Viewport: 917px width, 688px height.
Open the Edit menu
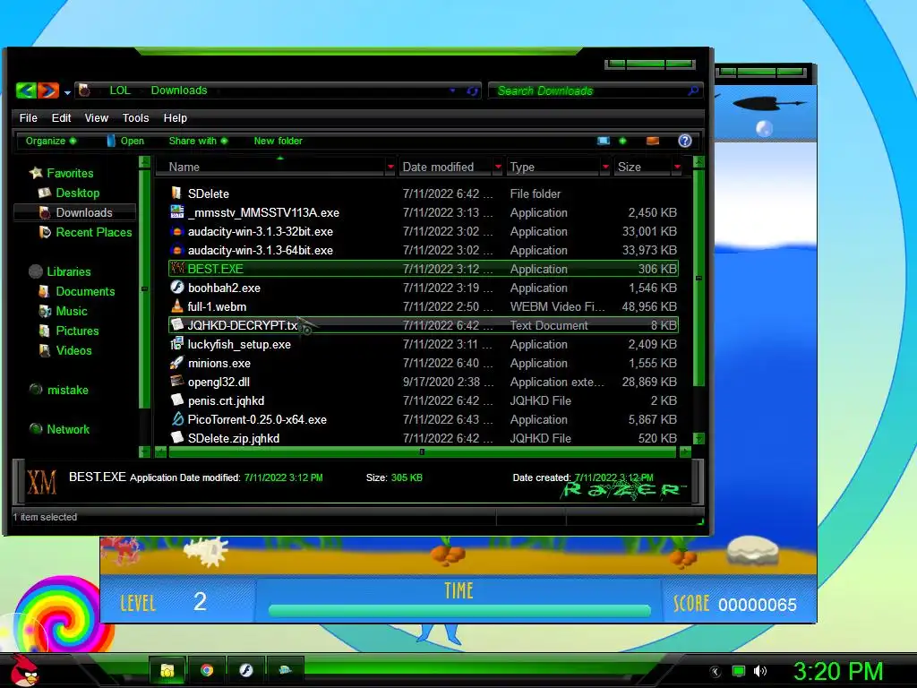(x=62, y=117)
